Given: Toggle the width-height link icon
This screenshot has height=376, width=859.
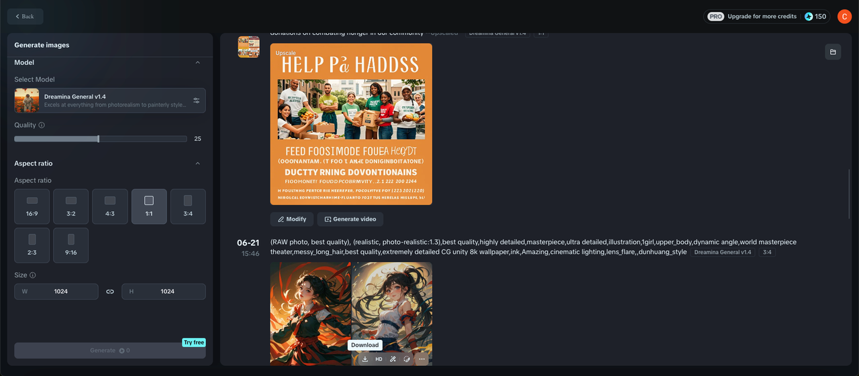Looking at the screenshot, I should pos(110,292).
